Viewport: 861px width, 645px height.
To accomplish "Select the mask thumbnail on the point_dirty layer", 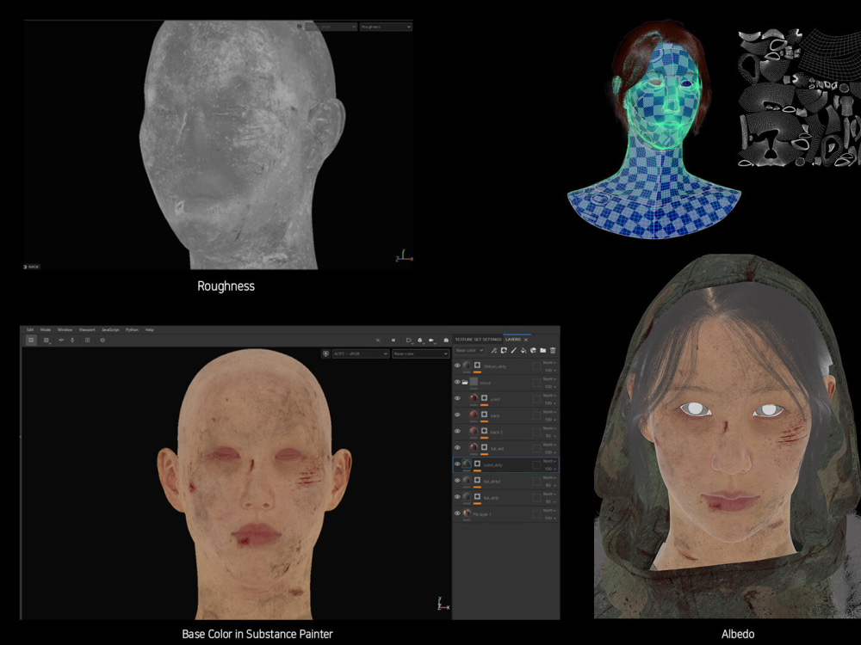I will (x=477, y=464).
